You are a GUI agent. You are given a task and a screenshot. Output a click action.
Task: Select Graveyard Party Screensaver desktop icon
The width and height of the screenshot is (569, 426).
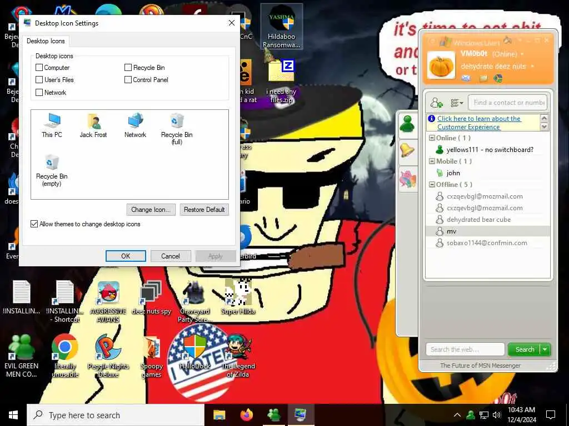[x=194, y=302]
